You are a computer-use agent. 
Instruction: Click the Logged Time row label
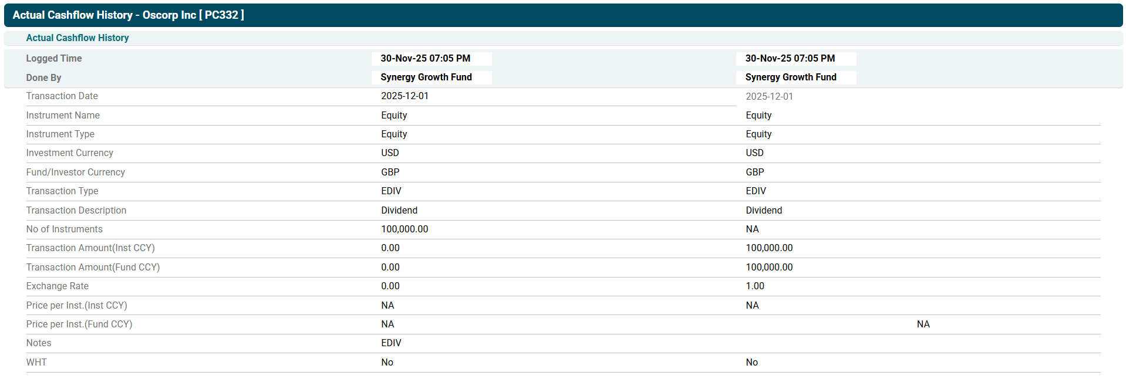click(53, 59)
